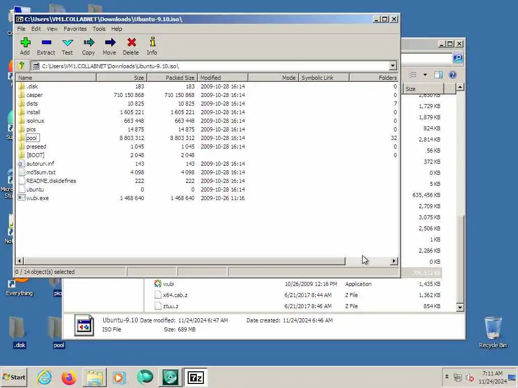The height and width of the screenshot is (388, 518).
Task: Open the Tools menu
Action: [99, 29]
